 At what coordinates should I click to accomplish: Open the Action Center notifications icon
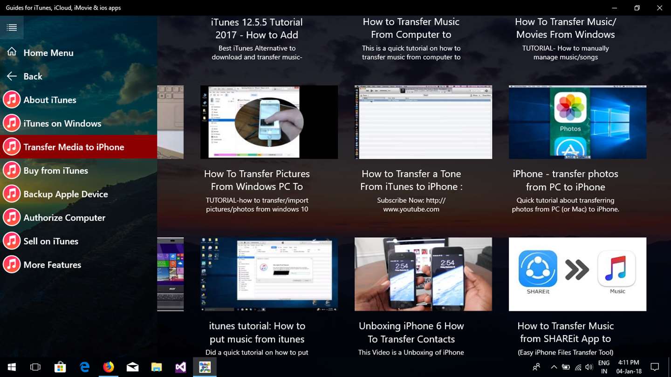click(655, 367)
